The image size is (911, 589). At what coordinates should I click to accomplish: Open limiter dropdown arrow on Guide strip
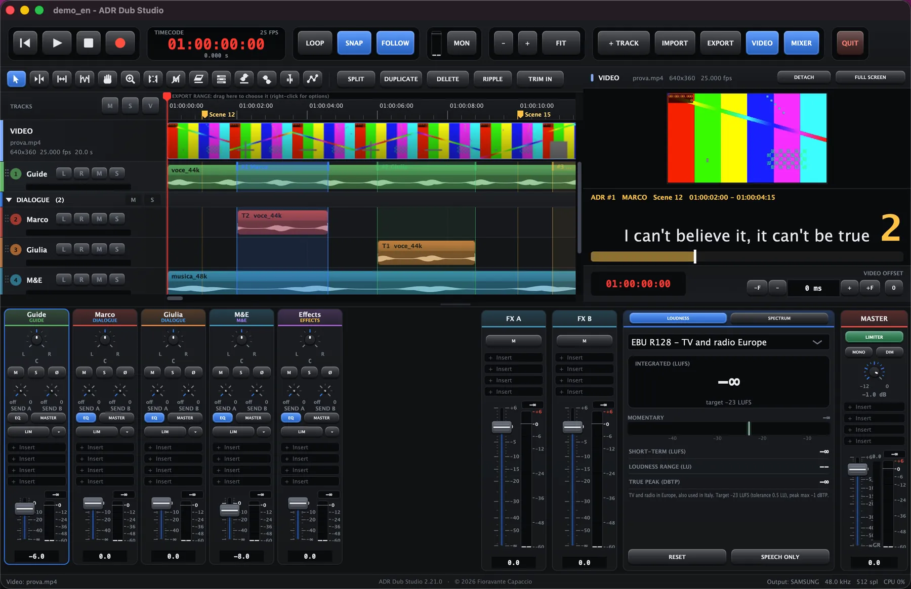[59, 432]
